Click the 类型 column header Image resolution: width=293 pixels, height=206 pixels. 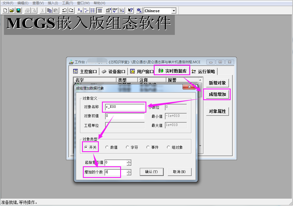(x=127, y=80)
